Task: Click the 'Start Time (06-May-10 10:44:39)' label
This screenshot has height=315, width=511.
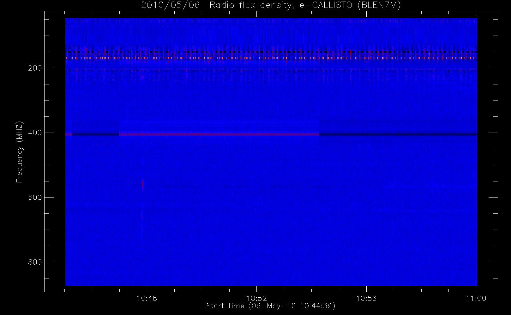Action: click(x=271, y=306)
